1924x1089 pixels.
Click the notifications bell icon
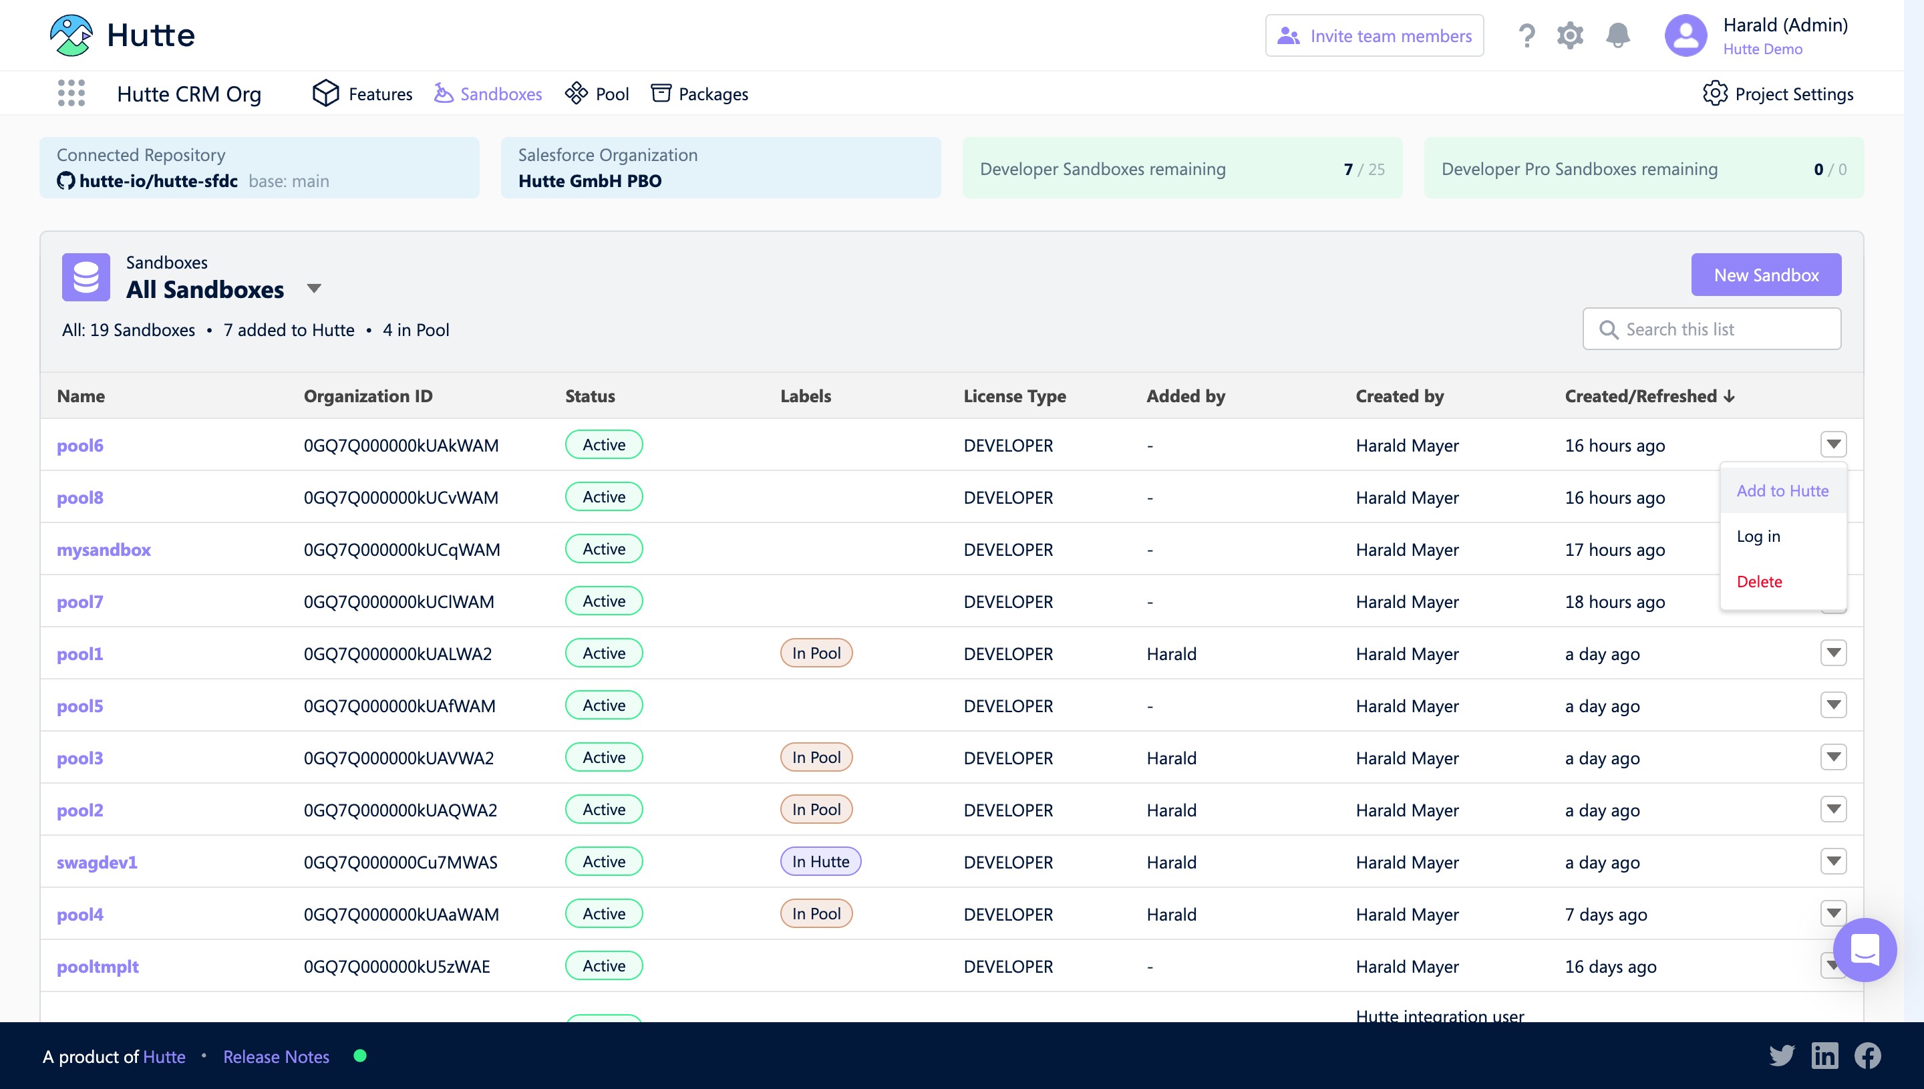point(1617,35)
